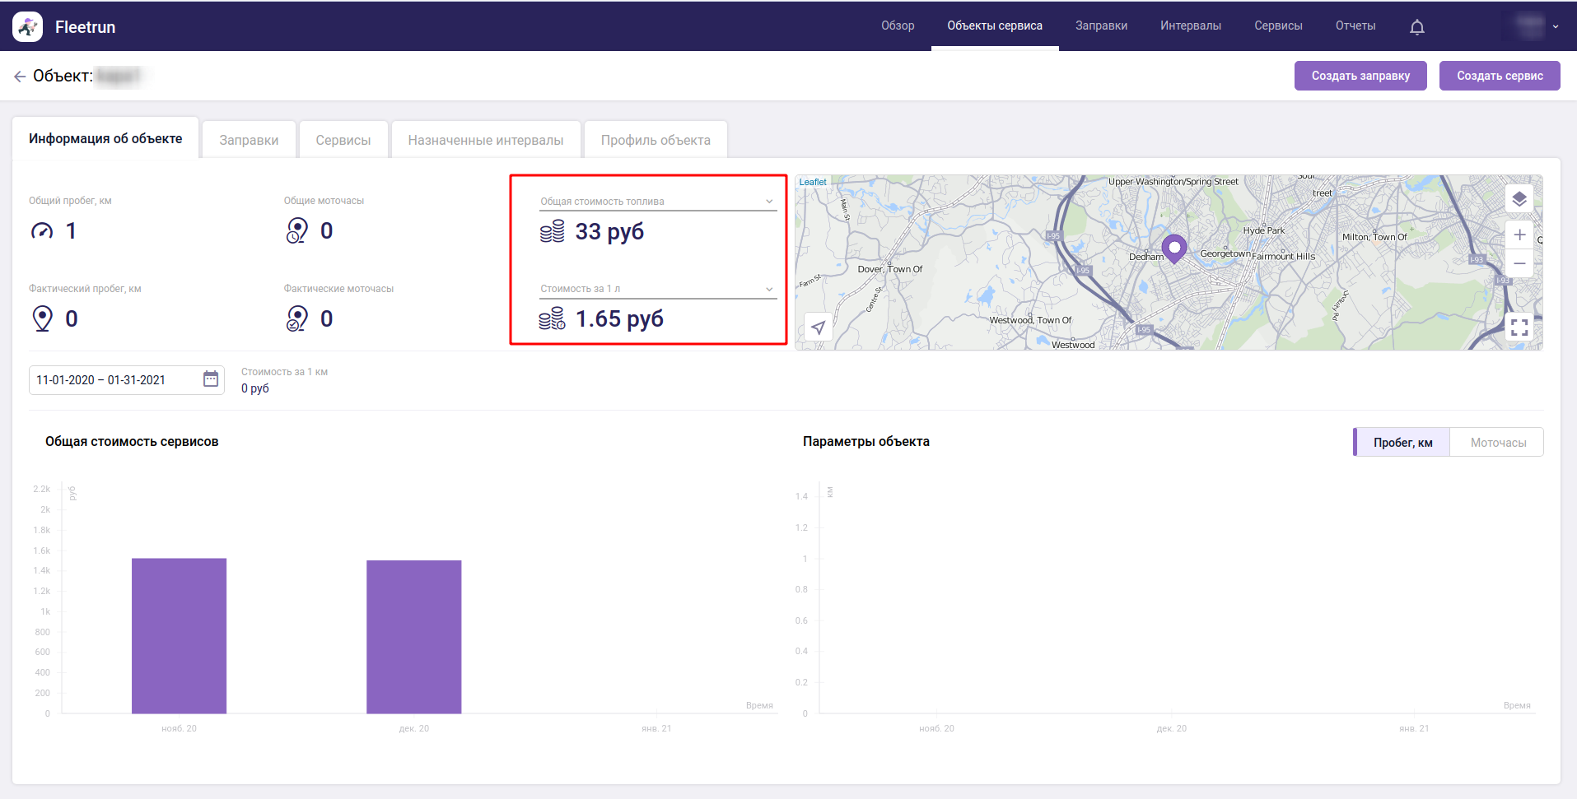Screen dimensions: 1577x799
Task: Open the Заправки item in top navigation
Action: point(1101,26)
